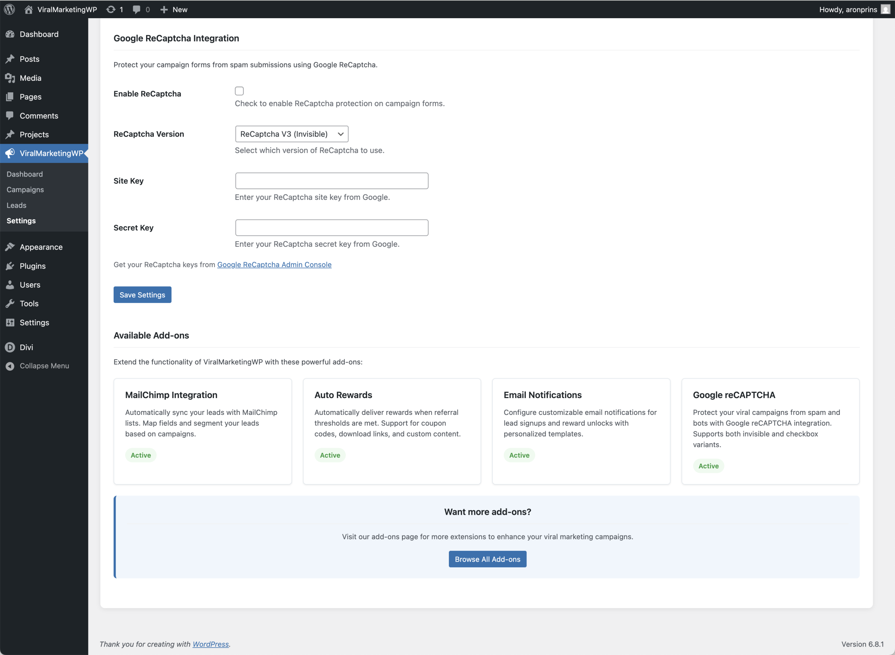895x655 pixels.
Task: Click the Comments speech bubble sidebar icon
Action: [x=10, y=116]
